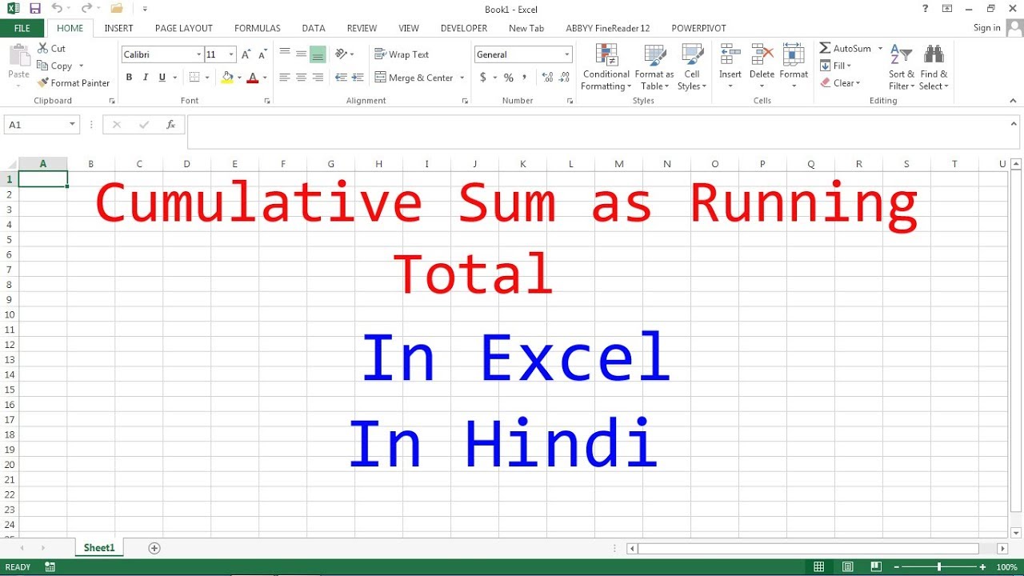Click the Undo arrow icon
This screenshot has height=576, width=1024.
coord(57,9)
